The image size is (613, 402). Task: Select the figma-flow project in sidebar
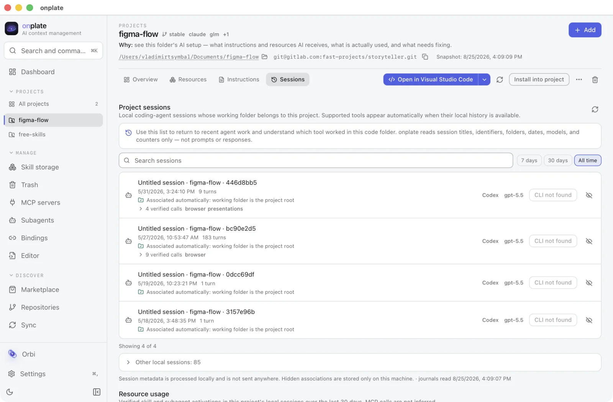coord(53,120)
